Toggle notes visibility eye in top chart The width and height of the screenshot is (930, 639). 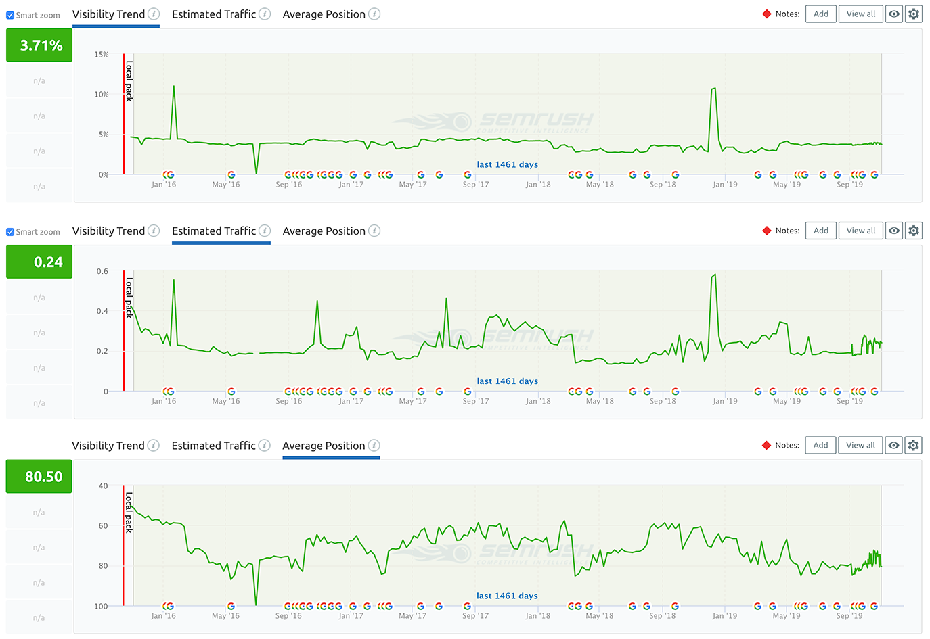pos(894,14)
